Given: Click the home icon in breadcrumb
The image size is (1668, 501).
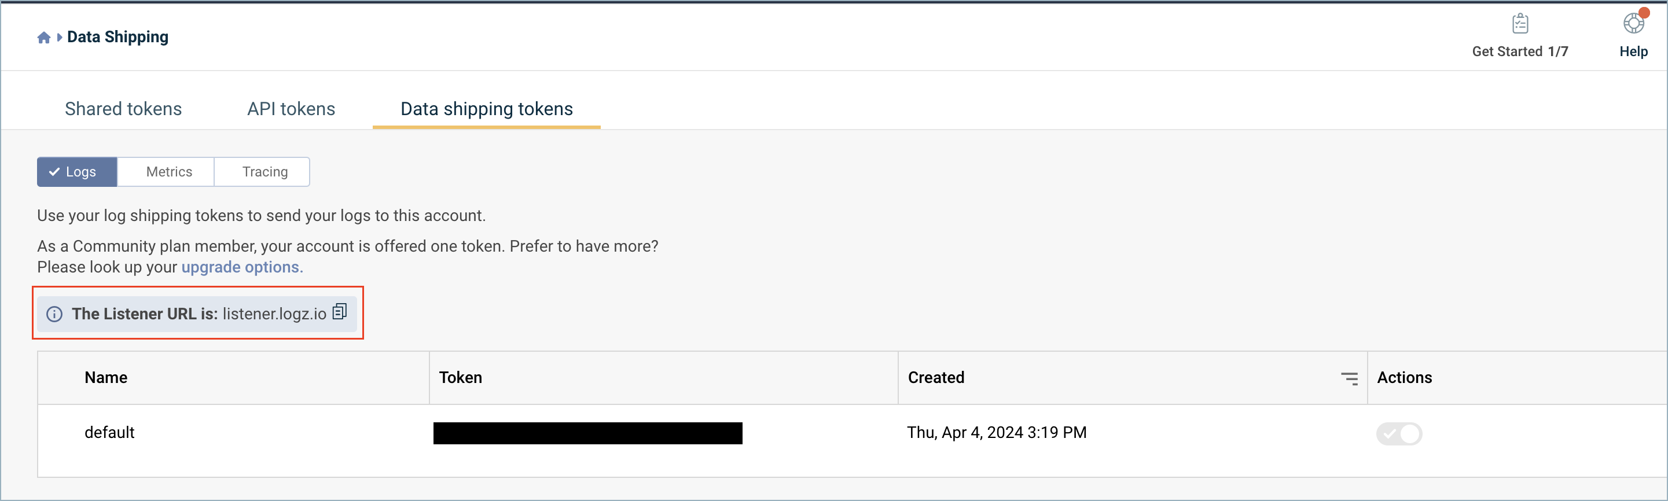Looking at the screenshot, I should coord(44,38).
